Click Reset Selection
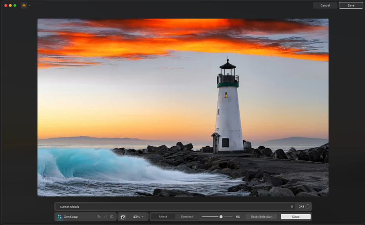 (262, 216)
